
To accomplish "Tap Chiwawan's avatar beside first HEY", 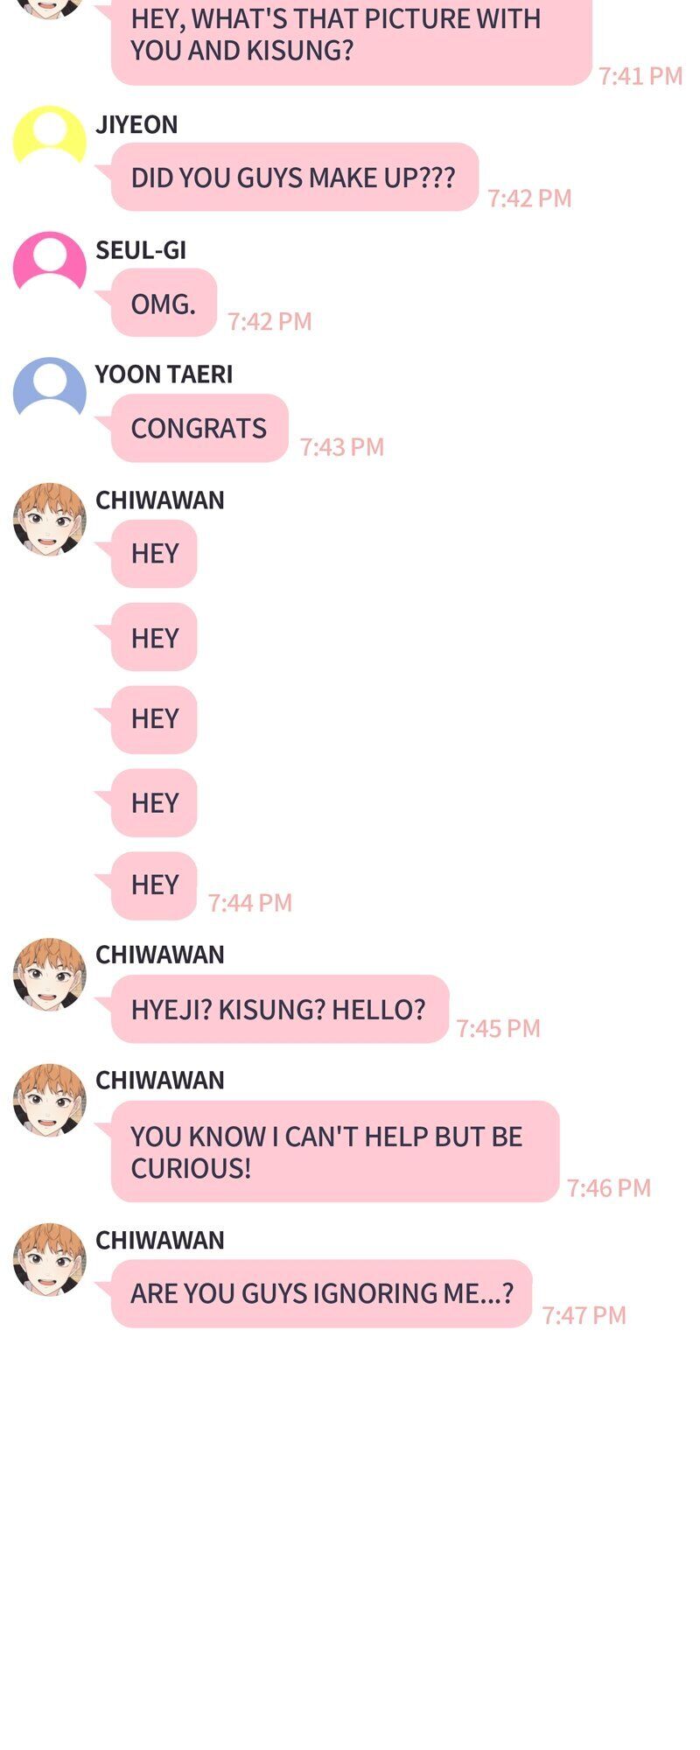I will [50, 519].
